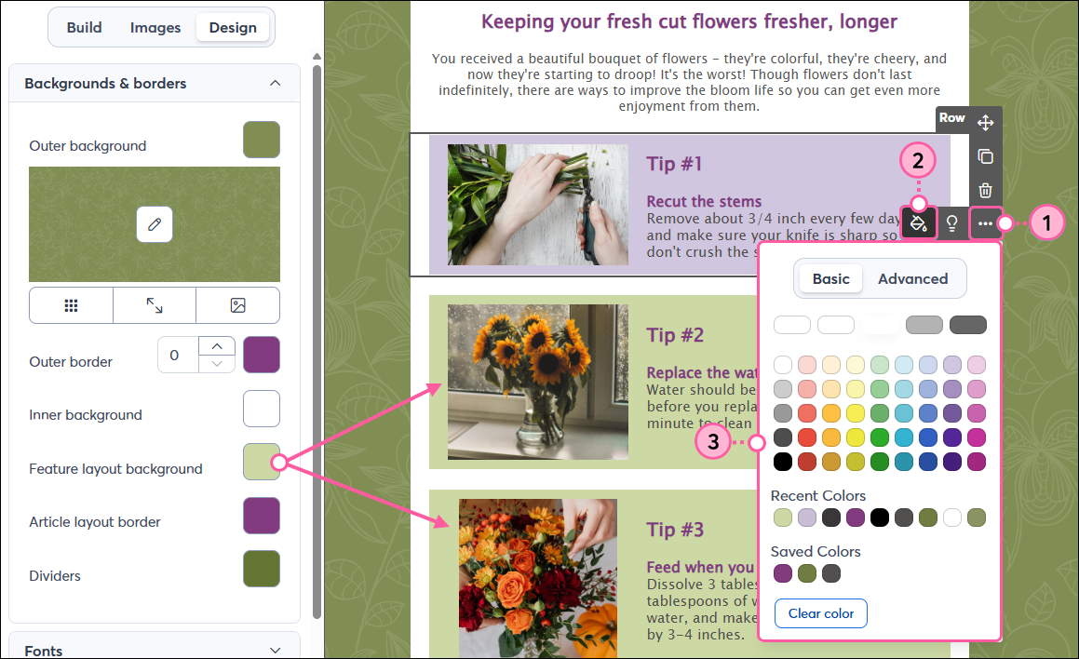Switch to the Build tab
The height and width of the screenshot is (659, 1079).
click(x=83, y=28)
